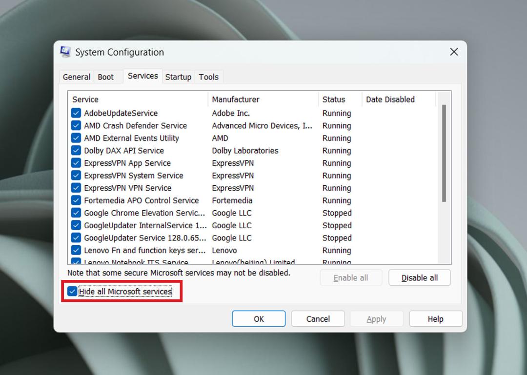The width and height of the screenshot is (527, 375).
Task: Open the Boot tab
Action: 106,77
